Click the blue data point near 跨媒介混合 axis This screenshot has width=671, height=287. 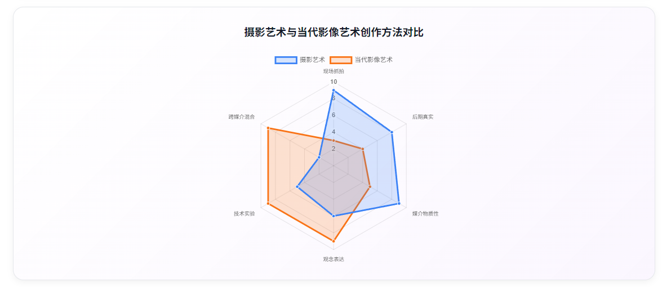click(x=319, y=158)
